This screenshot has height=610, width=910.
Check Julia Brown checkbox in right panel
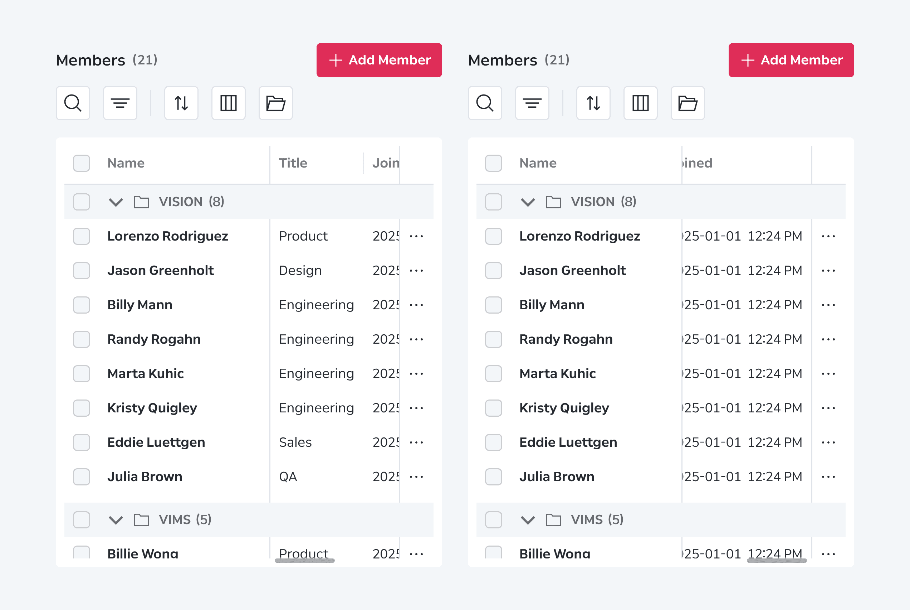[x=494, y=476]
